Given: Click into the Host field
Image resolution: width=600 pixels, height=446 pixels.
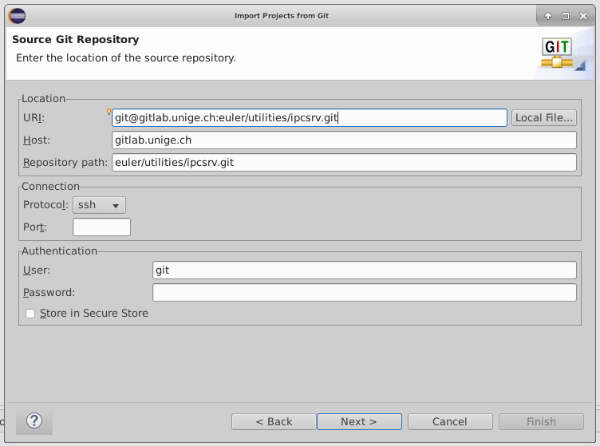Looking at the screenshot, I should pyautogui.click(x=344, y=140).
